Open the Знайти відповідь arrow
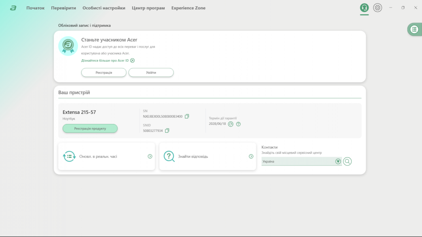The height and width of the screenshot is (237, 422). [x=251, y=156]
